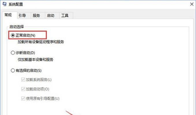Click the 仅加载基本设备和服务 description text
196x115 pixels.
click(x=36, y=60)
